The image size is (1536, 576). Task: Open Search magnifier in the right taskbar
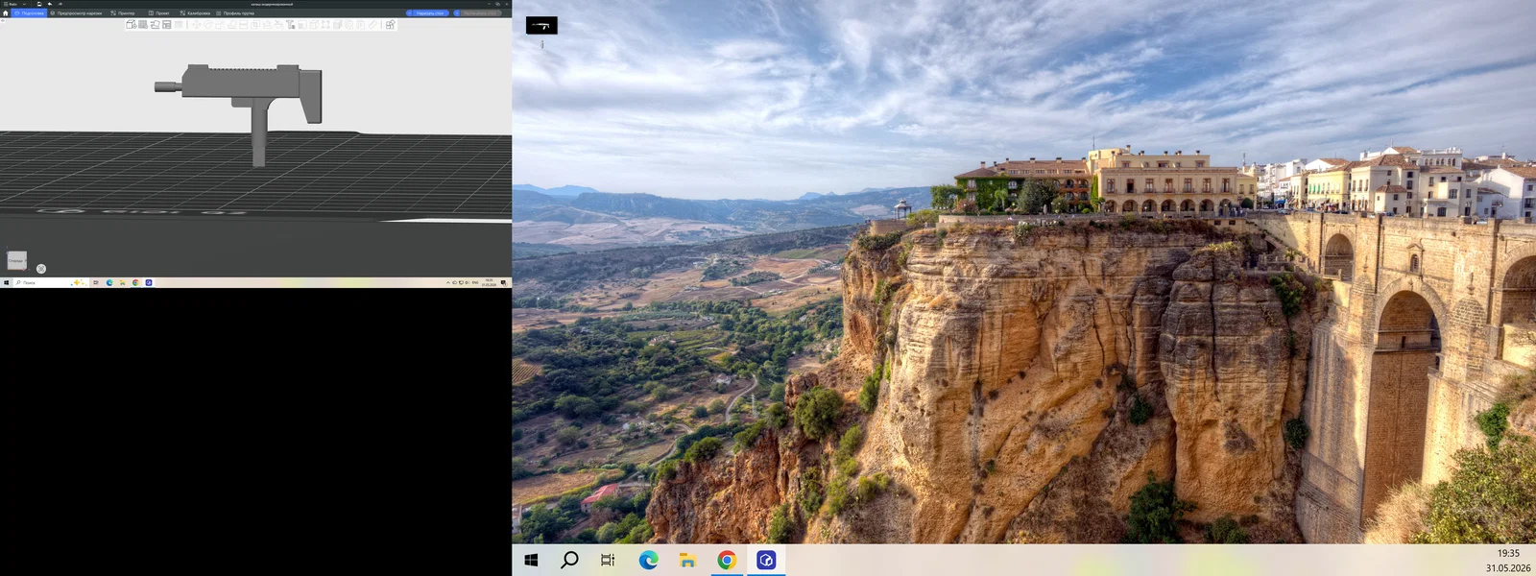point(569,560)
